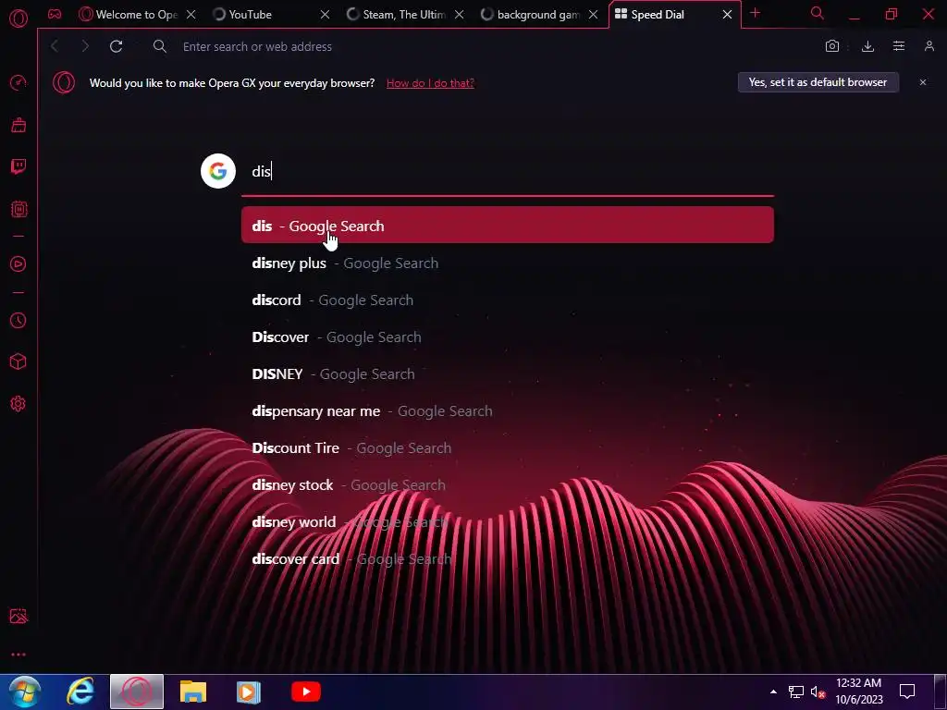Screen dimensions: 947x710
Task: Open GX Control speedometer icon in sidebar
Action: coord(18,82)
